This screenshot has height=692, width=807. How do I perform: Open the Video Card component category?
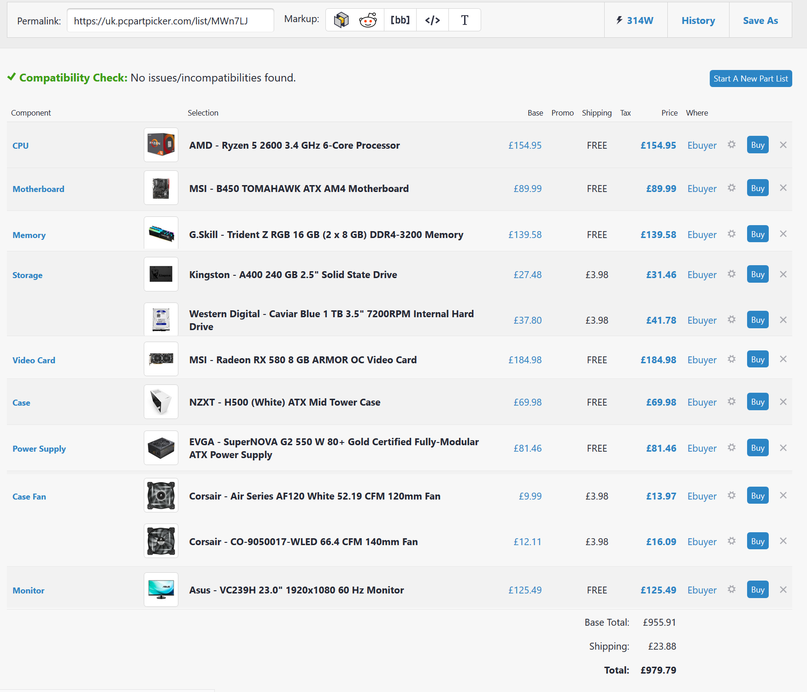click(x=34, y=361)
